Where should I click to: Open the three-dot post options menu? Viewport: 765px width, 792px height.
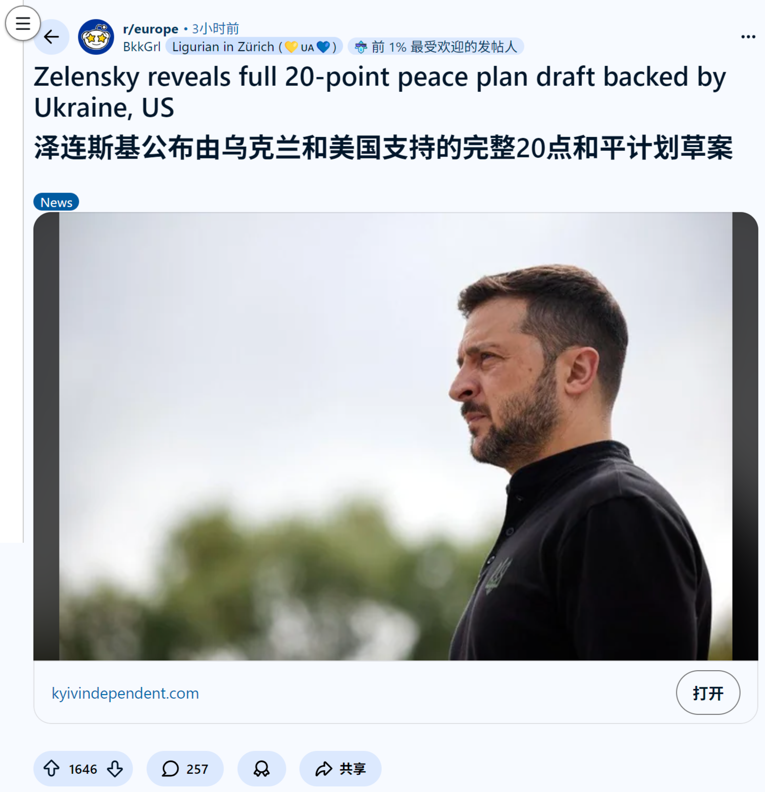tap(748, 37)
